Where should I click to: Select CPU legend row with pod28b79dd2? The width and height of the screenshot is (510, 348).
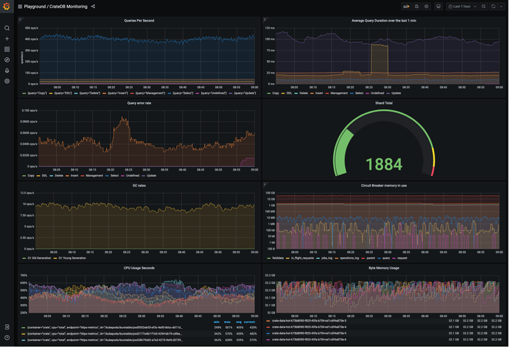(x=105, y=340)
